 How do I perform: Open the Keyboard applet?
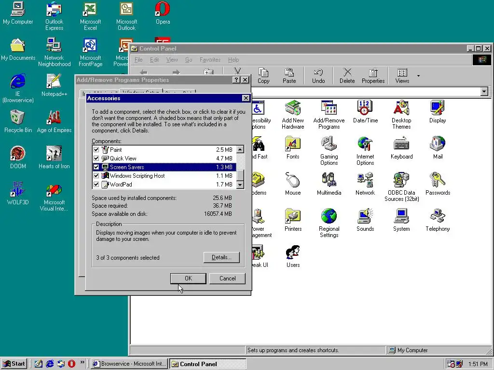(401, 148)
